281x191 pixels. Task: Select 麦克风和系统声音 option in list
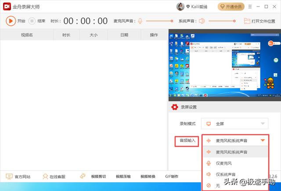coord(235,152)
